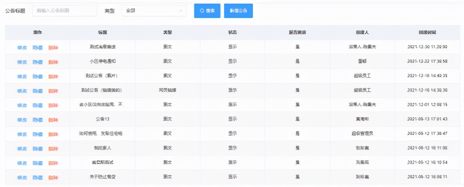Open the 类型 dropdown showing 全部
The height and width of the screenshot is (187, 464).
(x=154, y=10)
